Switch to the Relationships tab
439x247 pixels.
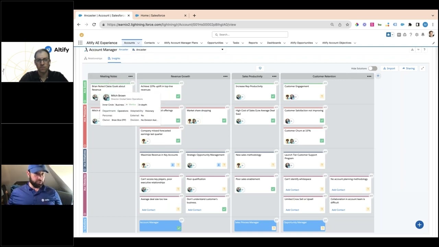93,58
